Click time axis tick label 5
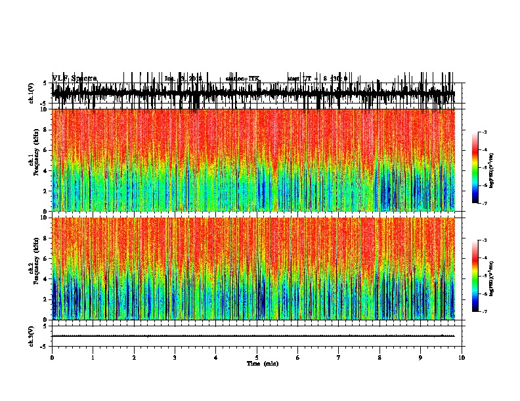The height and width of the screenshot is (401, 520). click(257, 358)
